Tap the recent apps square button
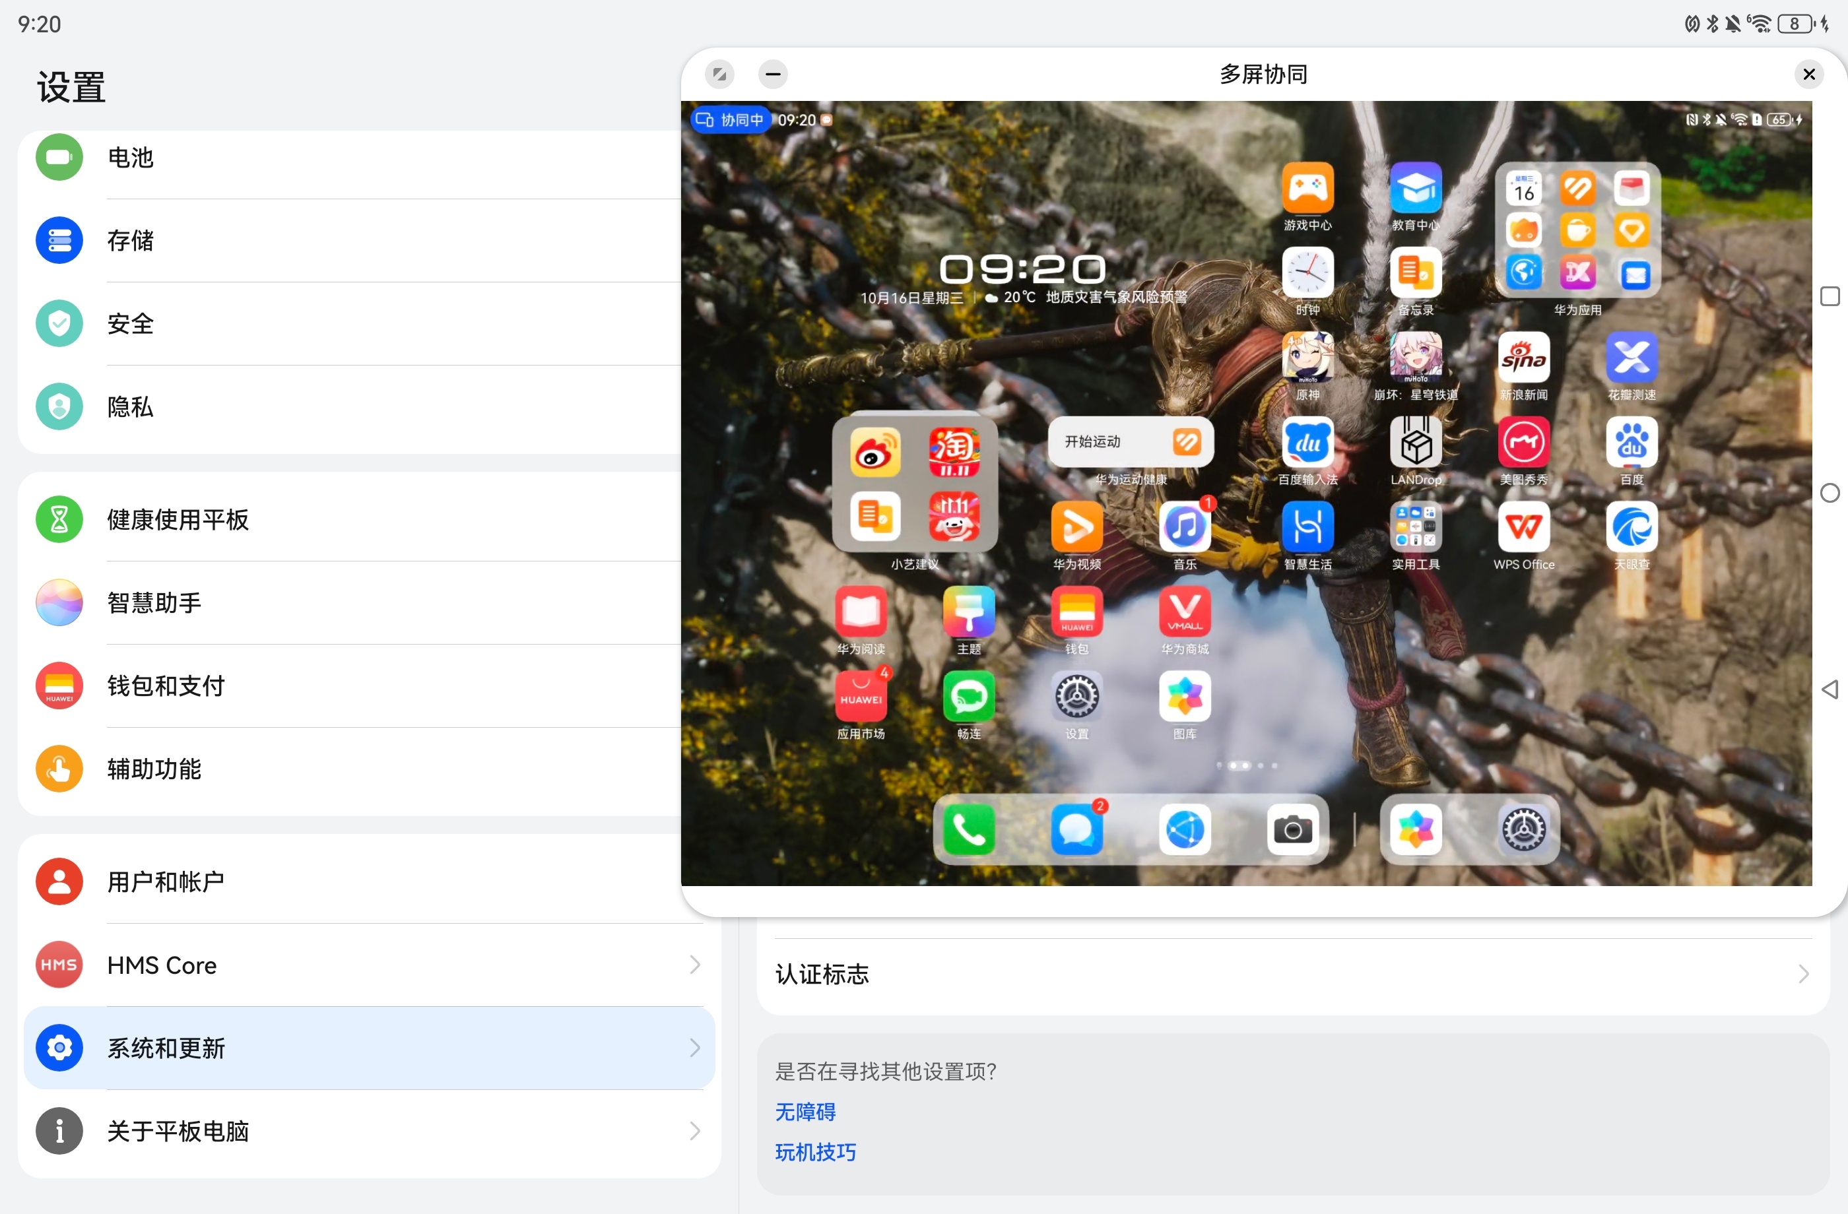The width and height of the screenshot is (1848, 1214). click(x=1830, y=296)
